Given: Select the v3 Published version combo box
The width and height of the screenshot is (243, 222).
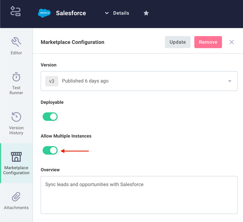Looking at the screenshot, I should click(x=139, y=81).
